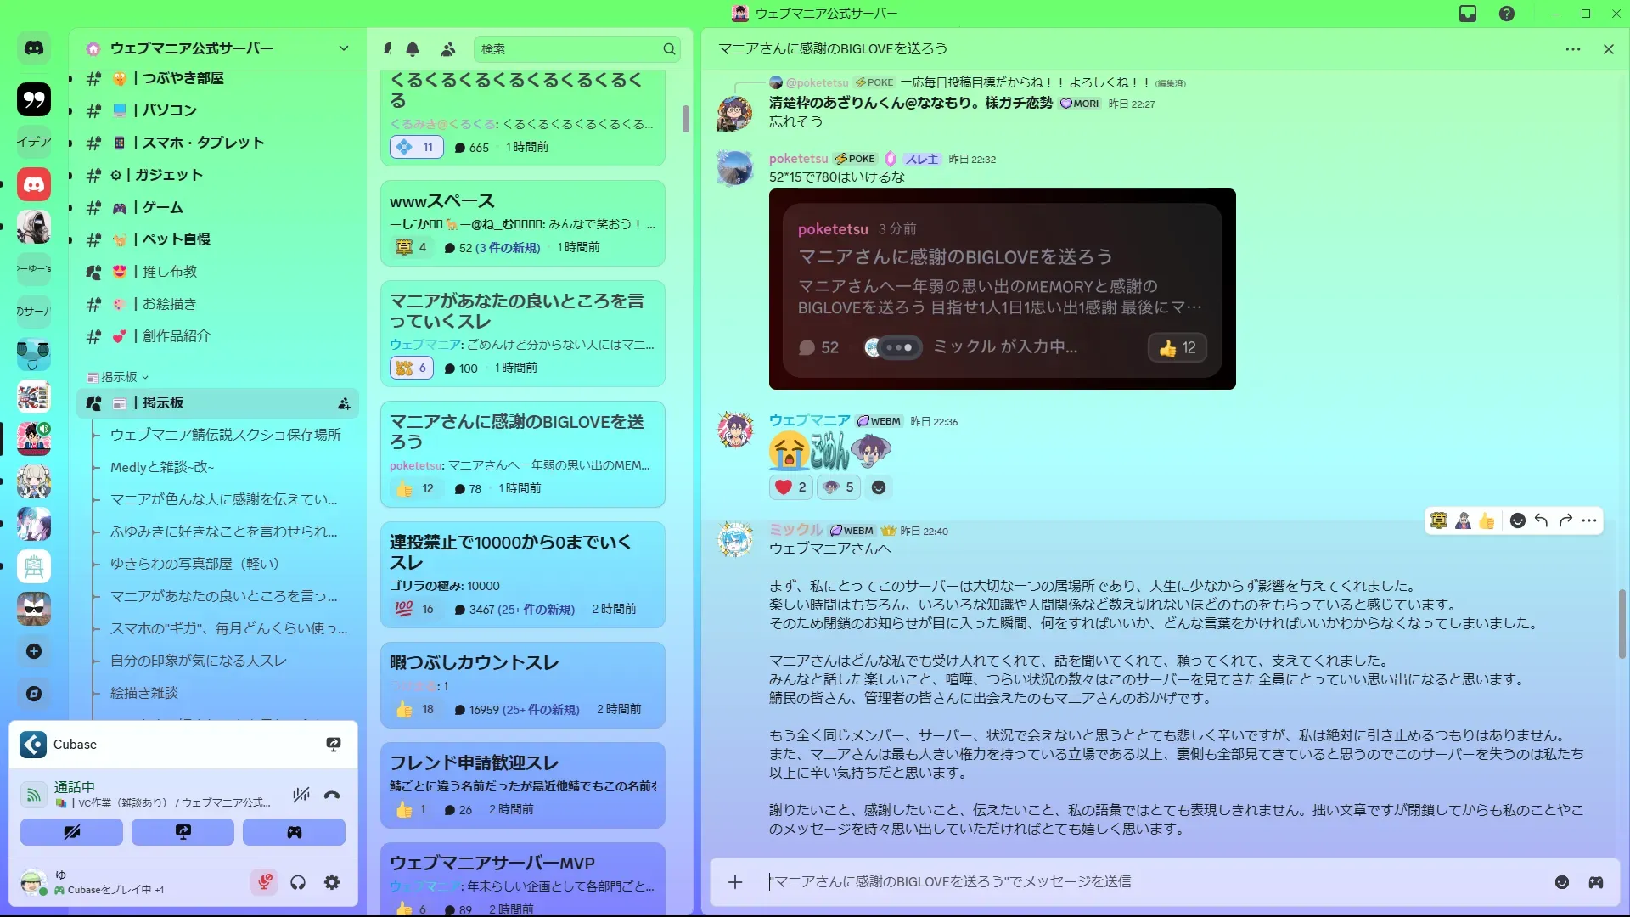Open the inbox icon in title bar
Screen dimensions: 1630x917
(x=1468, y=14)
